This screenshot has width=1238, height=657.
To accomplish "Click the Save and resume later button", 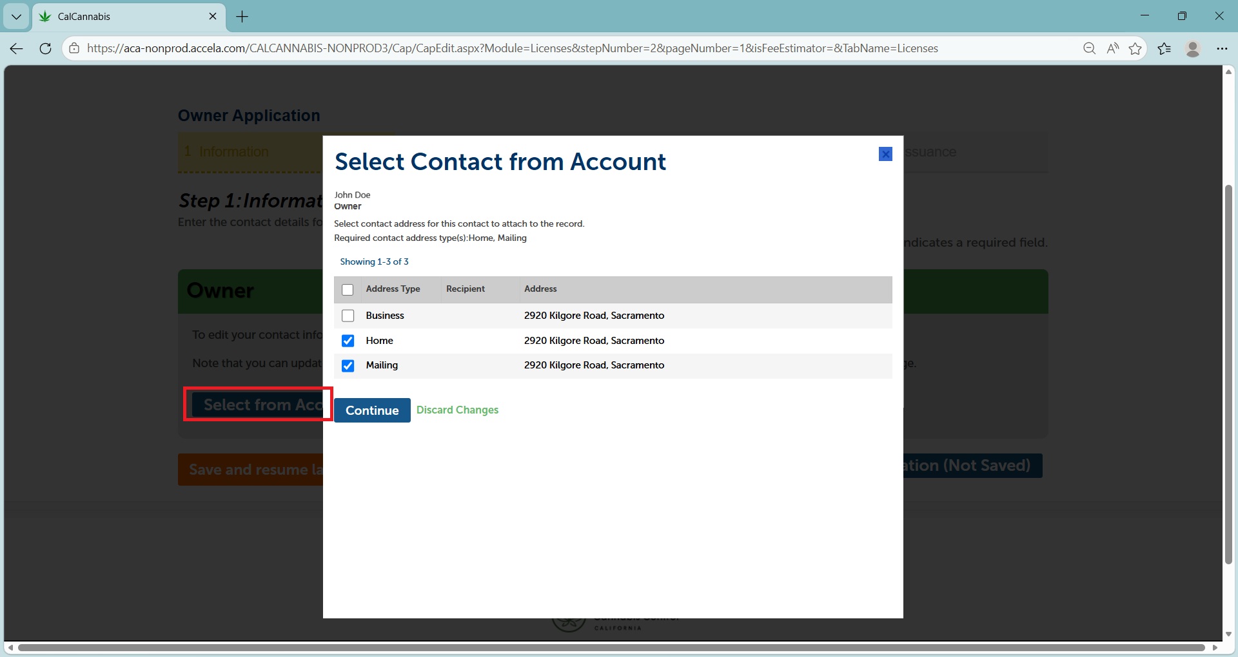I will [x=250, y=470].
